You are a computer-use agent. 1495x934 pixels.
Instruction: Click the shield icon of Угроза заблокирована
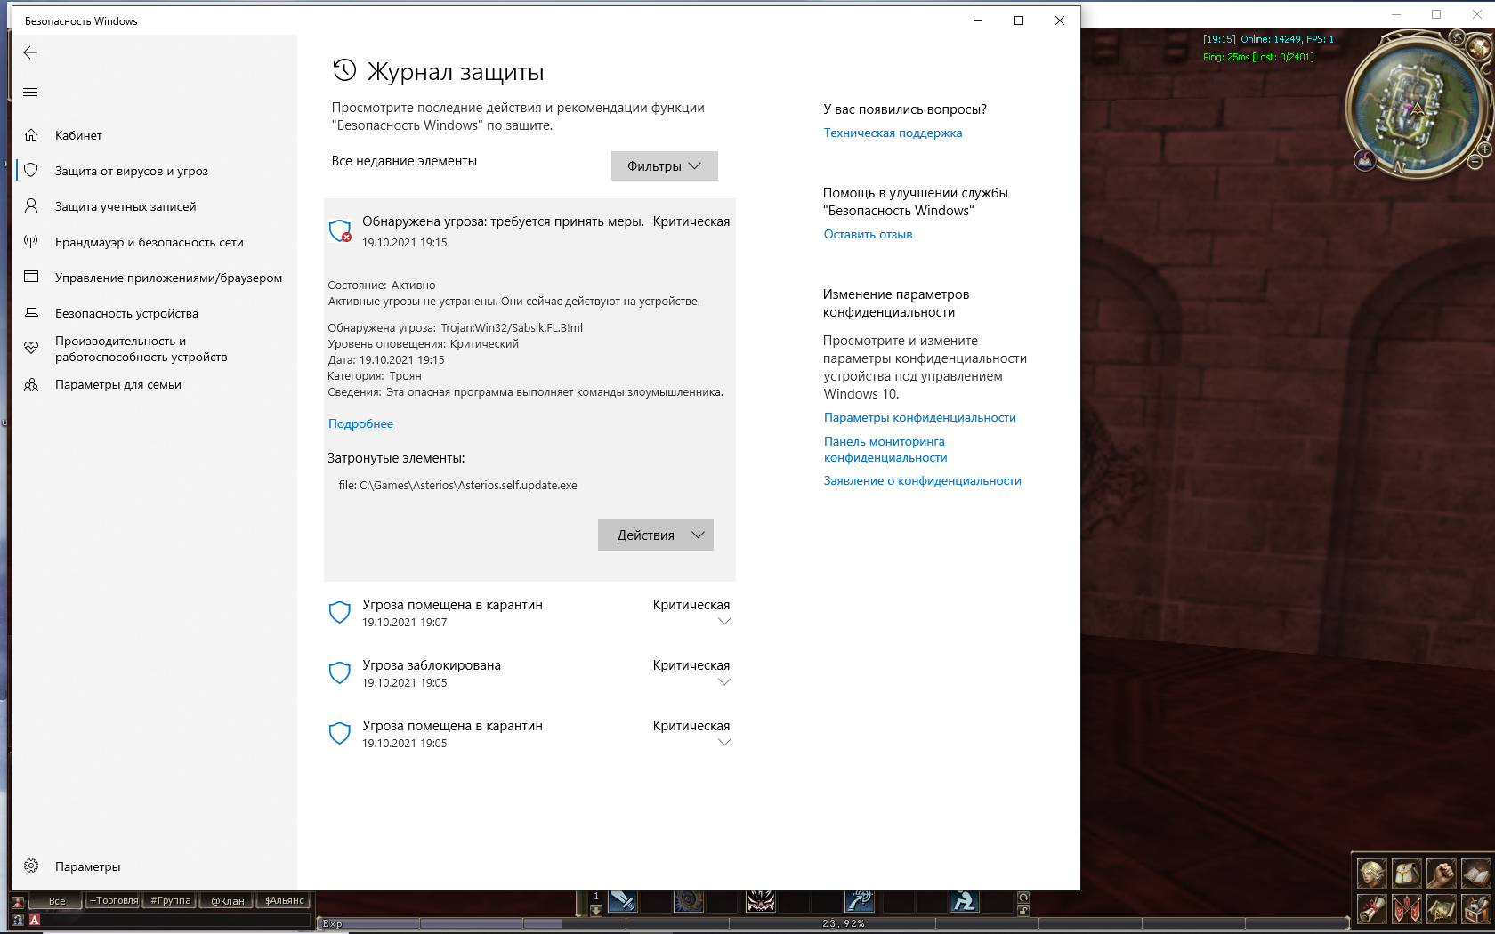pyautogui.click(x=340, y=672)
